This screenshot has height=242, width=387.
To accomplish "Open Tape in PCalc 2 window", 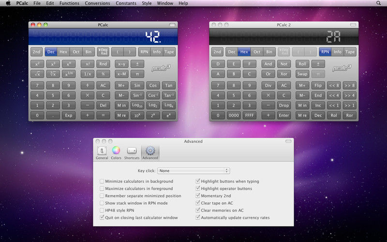I will (350, 52).
